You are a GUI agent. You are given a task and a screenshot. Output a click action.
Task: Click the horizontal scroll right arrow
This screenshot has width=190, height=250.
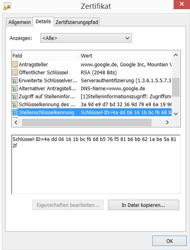click(x=167, y=122)
